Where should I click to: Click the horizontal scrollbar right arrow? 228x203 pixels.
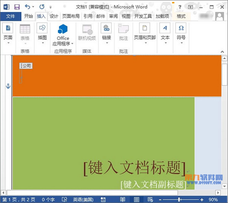coord(218,193)
